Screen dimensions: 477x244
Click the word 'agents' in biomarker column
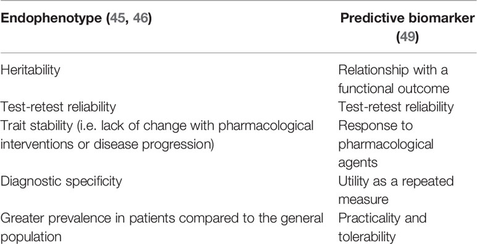(358, 163)
